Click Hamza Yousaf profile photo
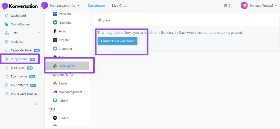The width and height of the screenshot is (280, 129). point(244,5)
